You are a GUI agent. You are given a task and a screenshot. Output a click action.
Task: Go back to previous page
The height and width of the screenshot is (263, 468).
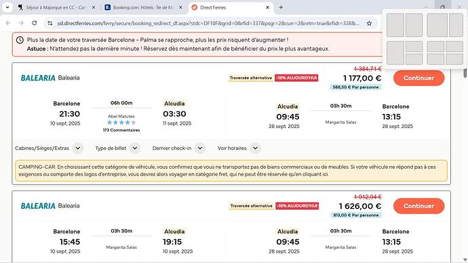coord(8,23)
